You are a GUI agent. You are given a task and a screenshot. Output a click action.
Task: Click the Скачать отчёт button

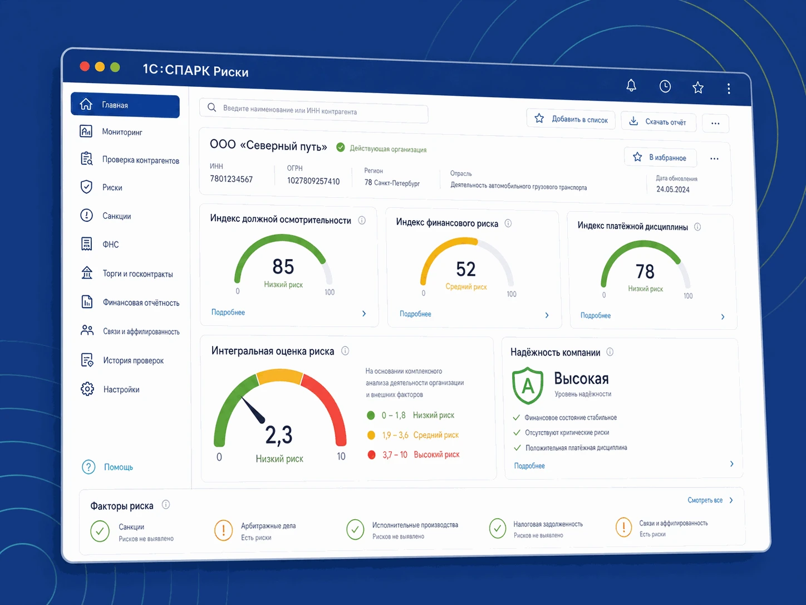click(x=658, y=121)
